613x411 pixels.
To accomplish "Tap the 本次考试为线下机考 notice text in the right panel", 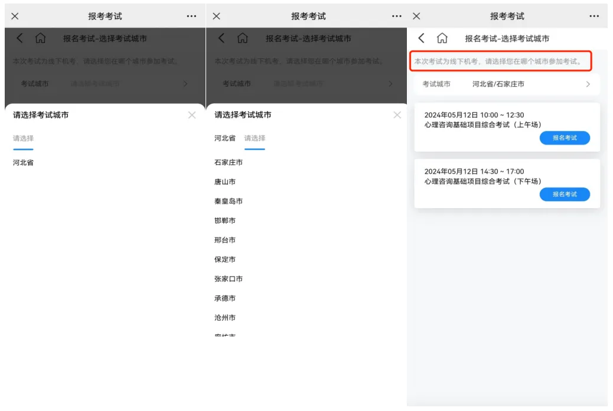I will (499, 61).
